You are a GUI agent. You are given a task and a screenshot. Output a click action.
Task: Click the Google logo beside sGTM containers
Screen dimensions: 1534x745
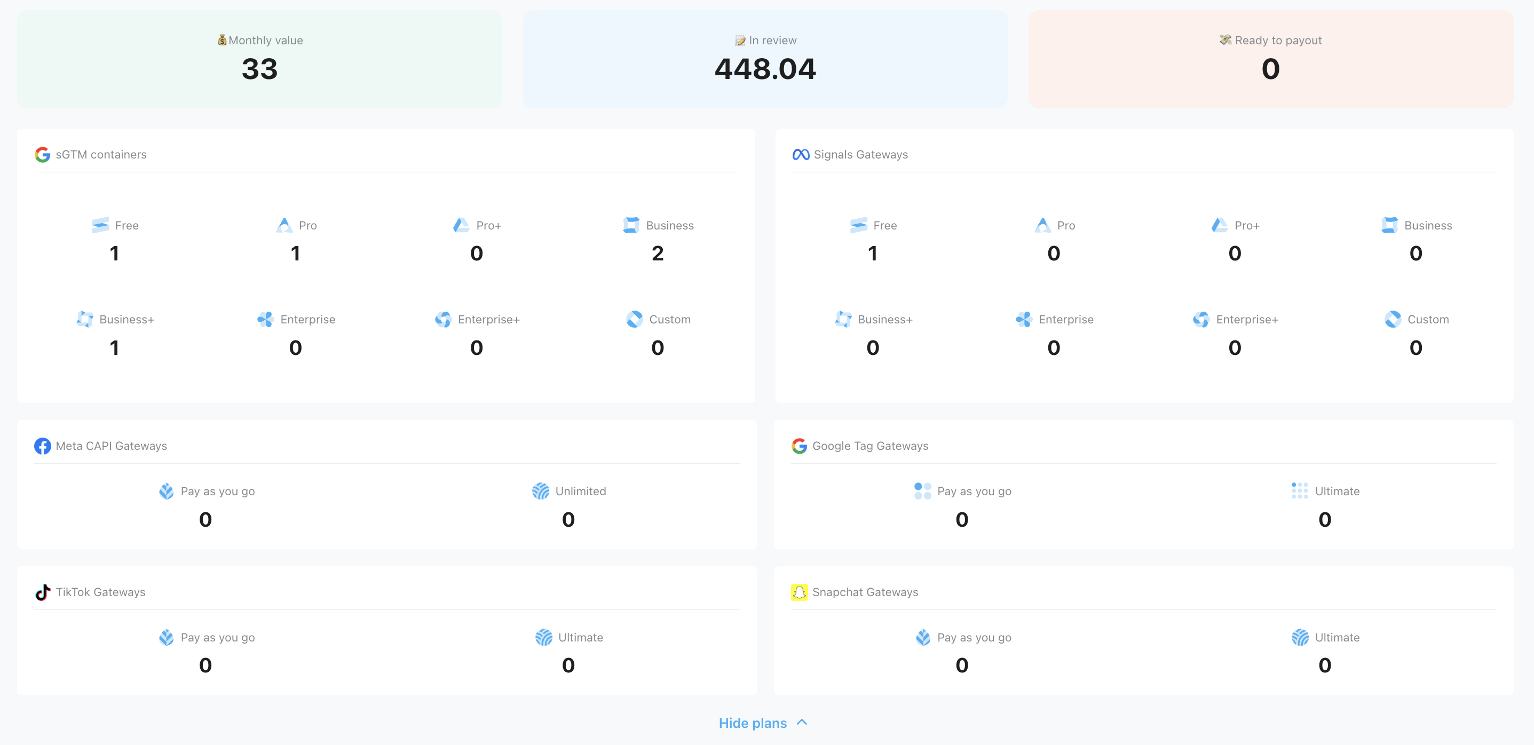point(42,155)
